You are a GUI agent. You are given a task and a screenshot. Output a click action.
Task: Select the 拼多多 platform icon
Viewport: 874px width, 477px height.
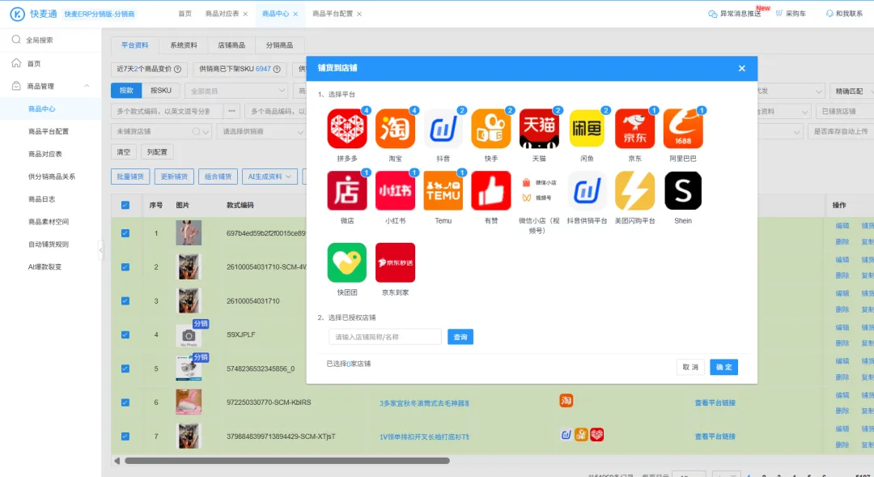(346, 129)
